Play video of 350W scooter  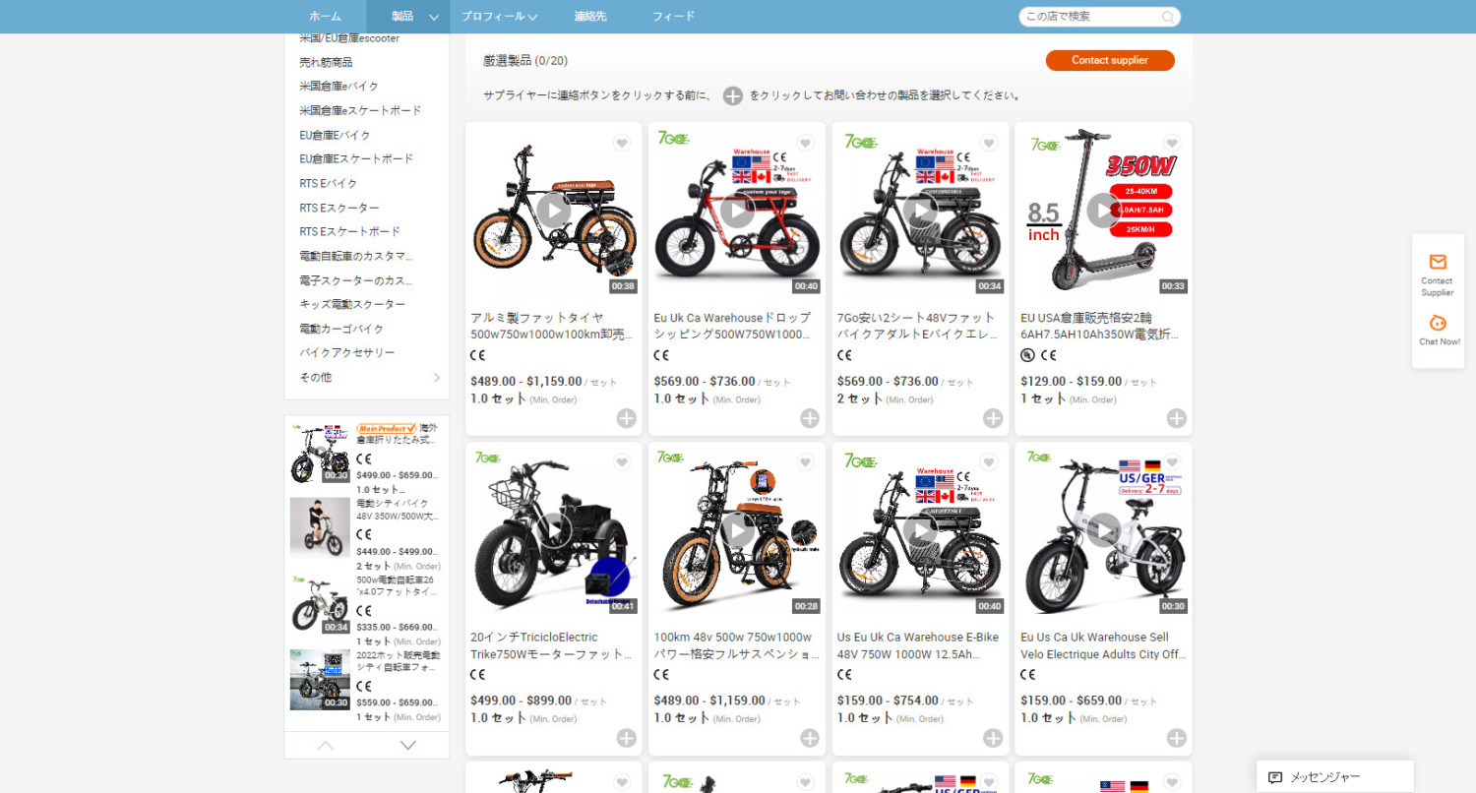tap(1104, 211)
